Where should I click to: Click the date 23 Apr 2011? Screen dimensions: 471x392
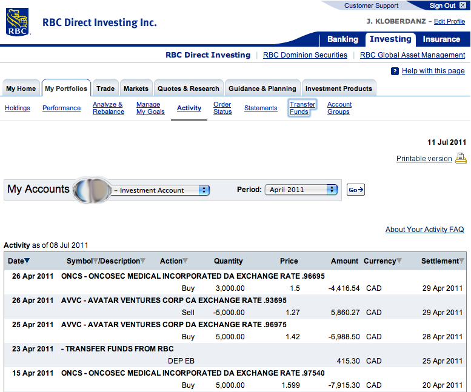tap(33, 349)
